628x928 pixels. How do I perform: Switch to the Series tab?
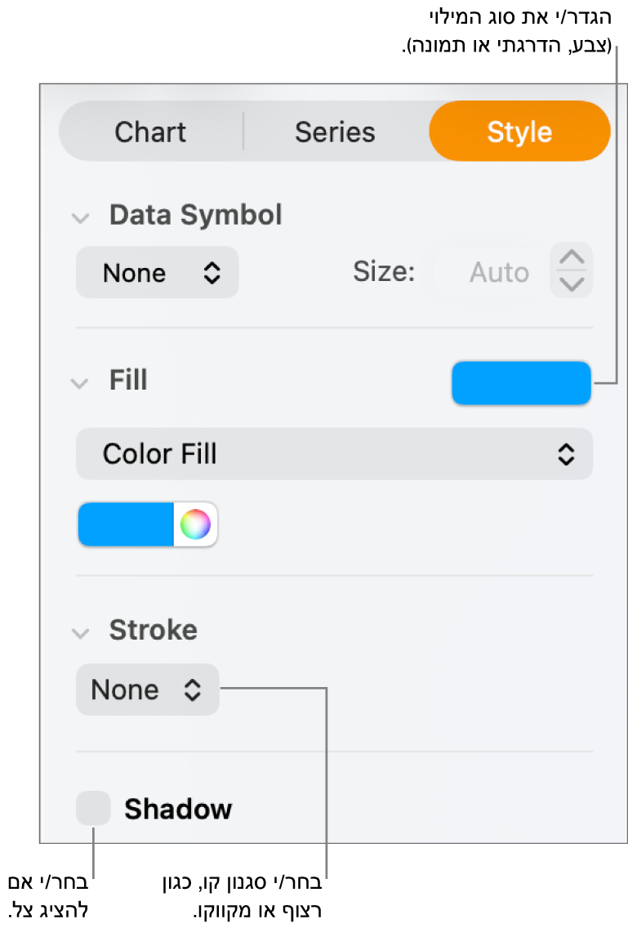click(x=335, y=132)
